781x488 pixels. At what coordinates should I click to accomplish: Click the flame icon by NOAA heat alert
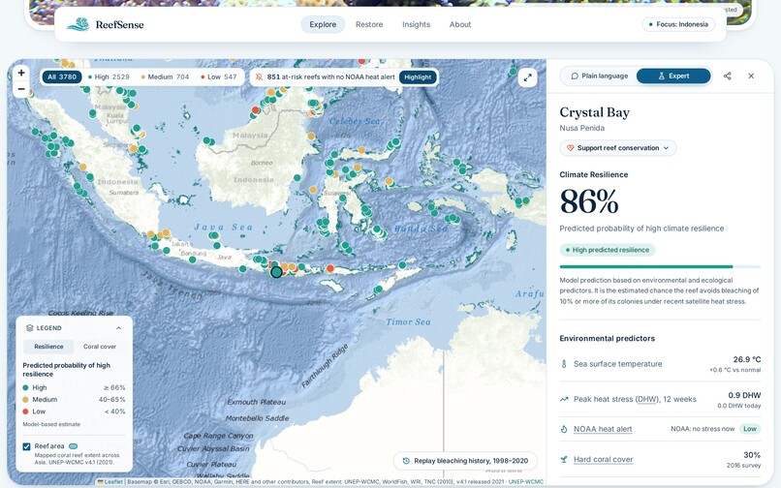point(564,429)
